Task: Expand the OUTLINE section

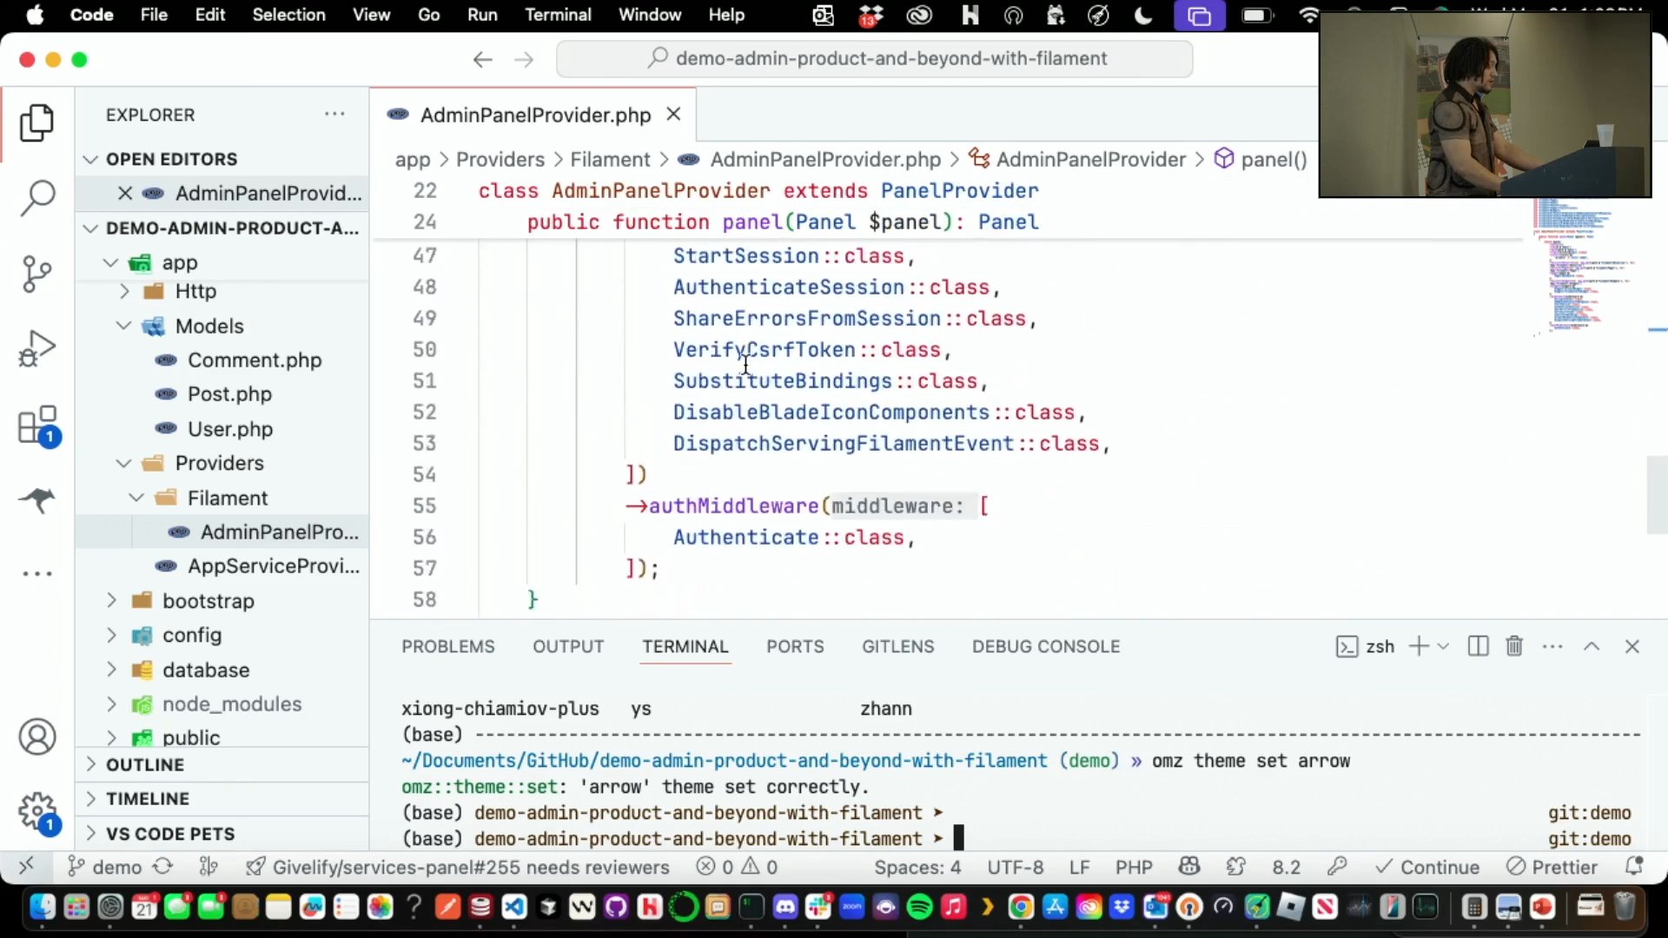Action: click(144, 764)
